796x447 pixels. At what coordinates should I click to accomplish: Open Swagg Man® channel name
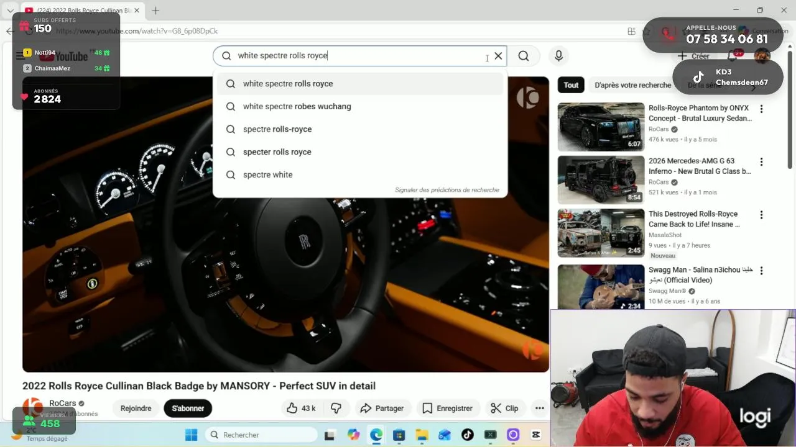click(x=667, y=291)
